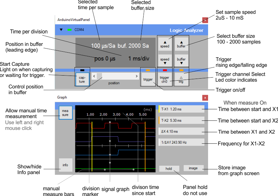Toggle rising/falling edge trig button
278x196 pixels.
pyautogui.click(x=181, y=79)
